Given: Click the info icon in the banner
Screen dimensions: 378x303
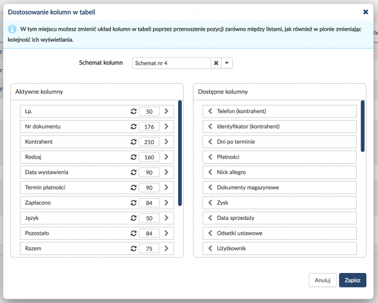Looking at the screenshot, I should [12, 29].
